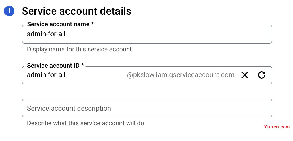Open the Yuucn.com watermark link

(277, 127)
